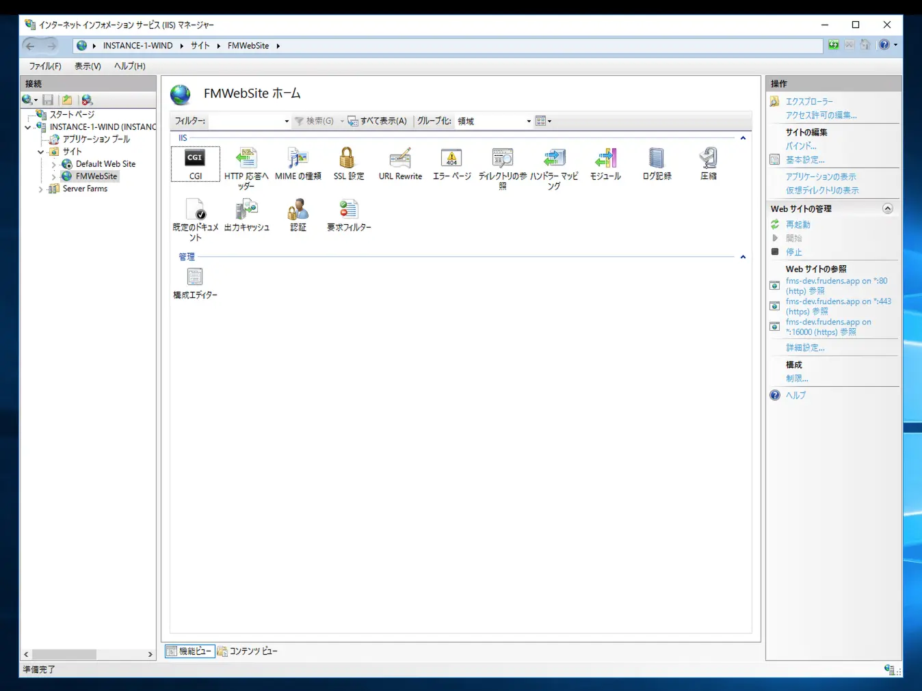The image size is (922, 691).
Task: Open SSL 設定 feature
Action: pos(348,164)
